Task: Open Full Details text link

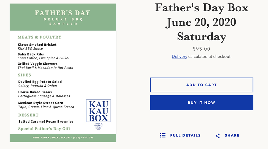Action: click(x=185, y=135)
